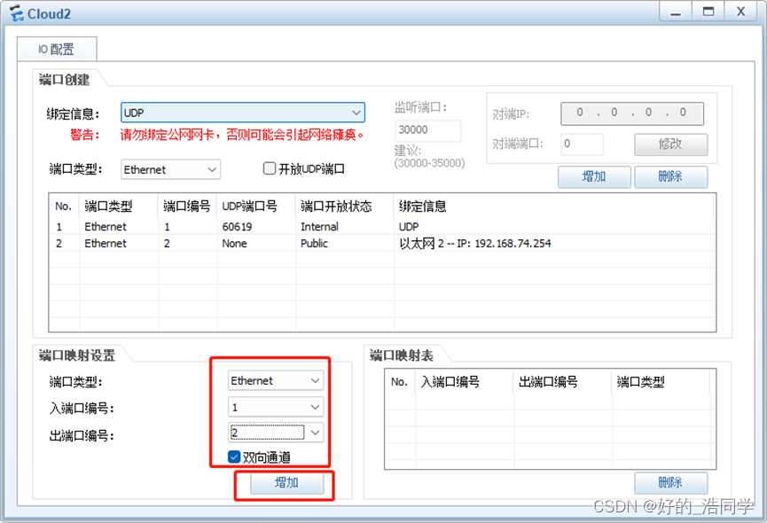Click the None cell in UDP端口号 column
The image size is (767, 523).
(x=234, y=244)
